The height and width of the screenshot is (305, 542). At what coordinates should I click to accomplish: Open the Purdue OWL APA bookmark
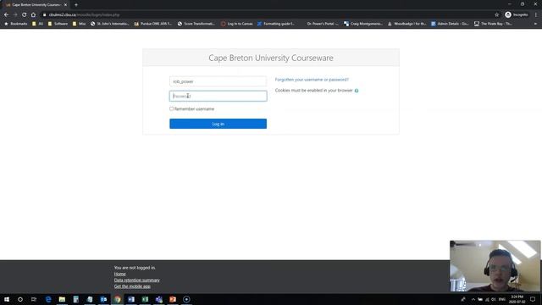[152, 24]
